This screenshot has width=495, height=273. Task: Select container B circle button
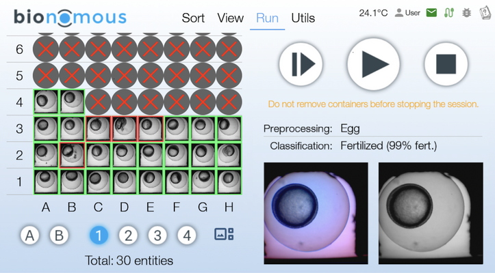(60, 235)
